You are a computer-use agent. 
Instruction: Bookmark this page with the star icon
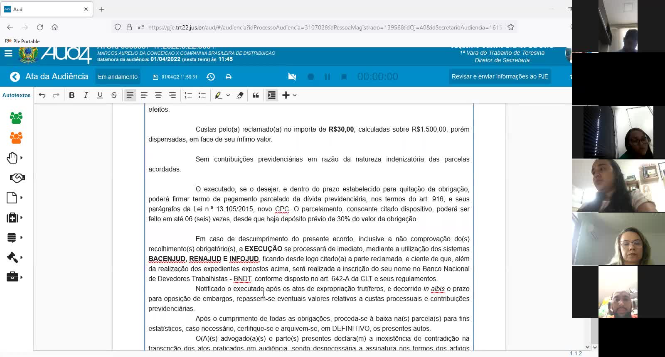click(x=511, y=27)
